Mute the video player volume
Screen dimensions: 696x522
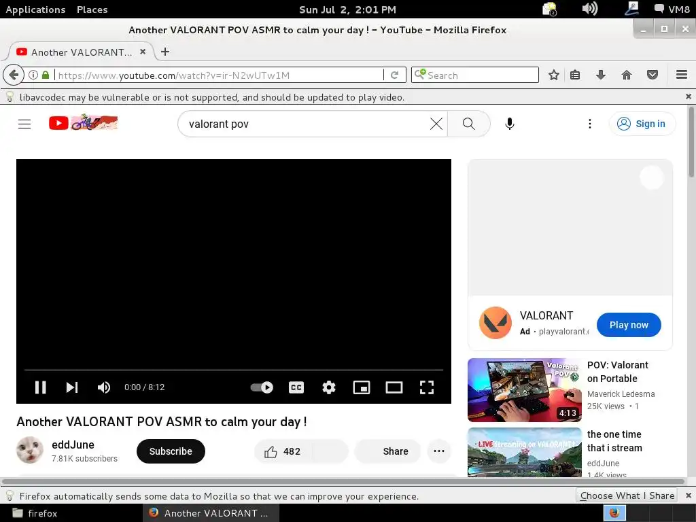pyautogui.click(x=104, y=387)
